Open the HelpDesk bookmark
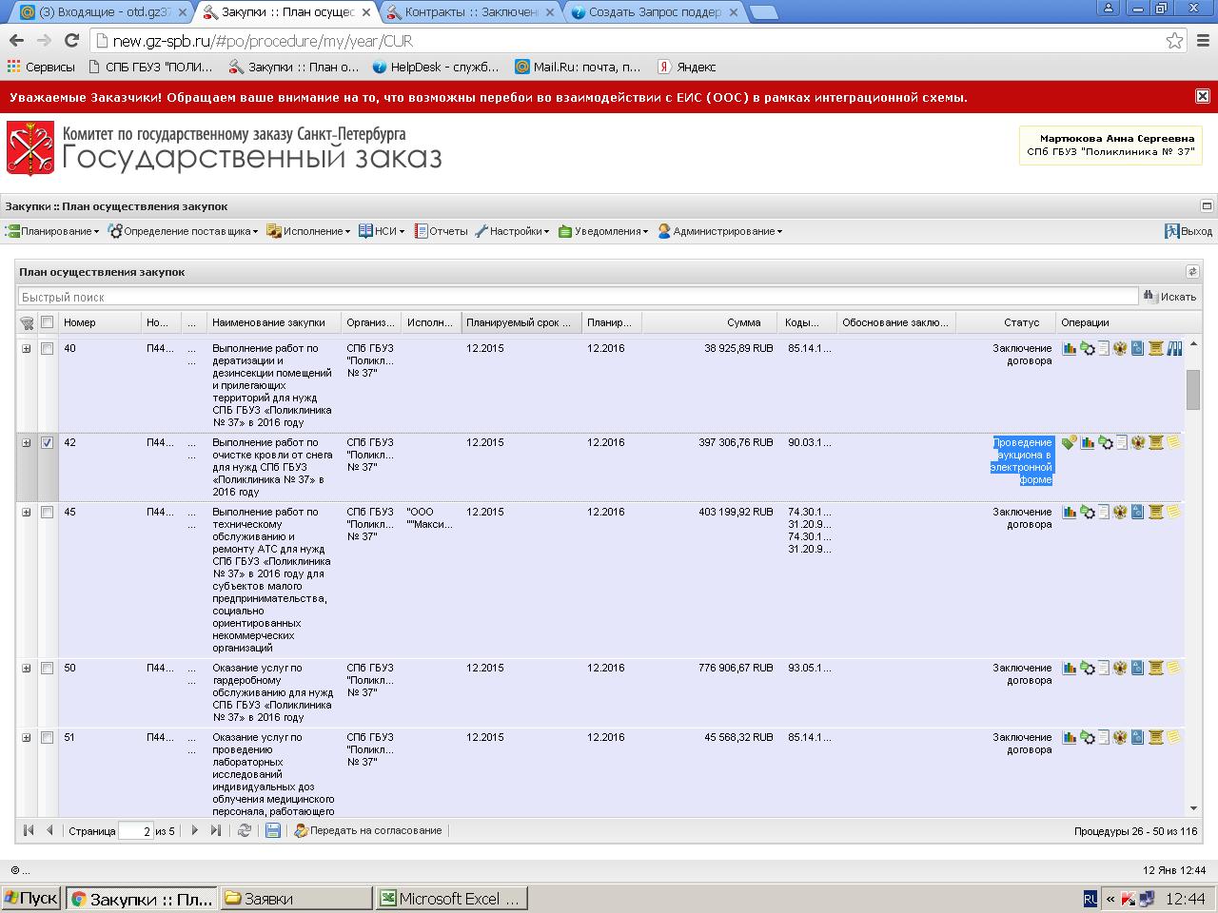This screenshot has height=913, width=1218. coord(436,67)
